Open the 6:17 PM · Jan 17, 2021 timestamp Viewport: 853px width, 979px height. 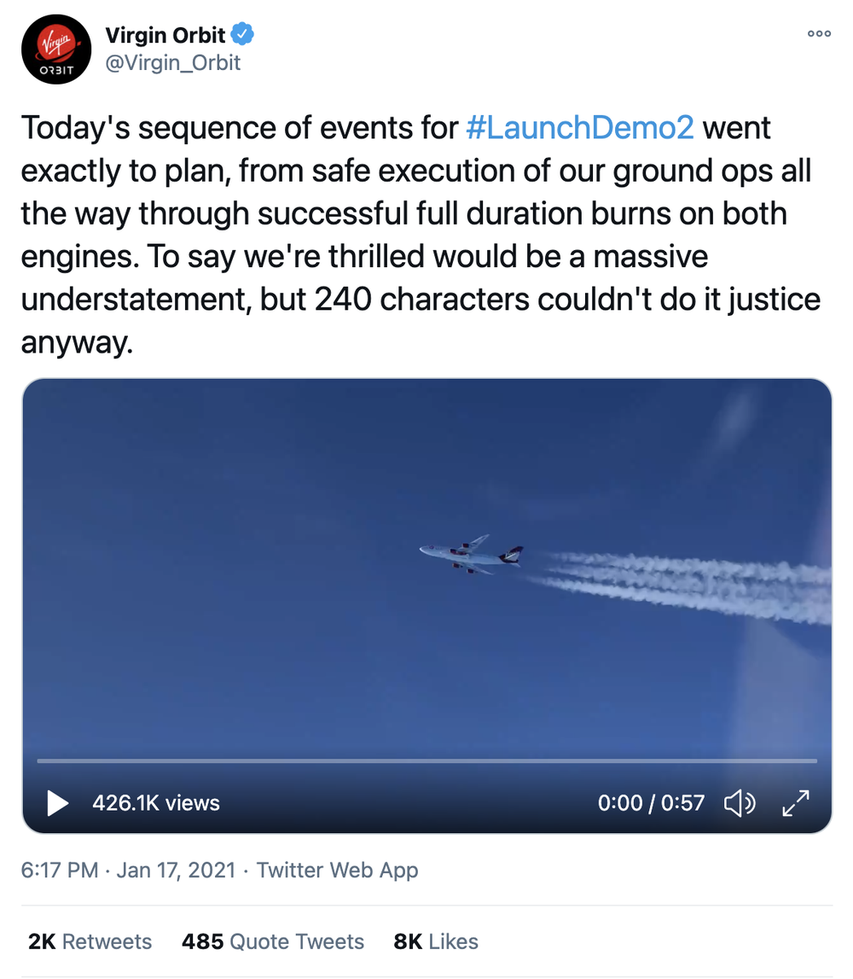[128, 870]
